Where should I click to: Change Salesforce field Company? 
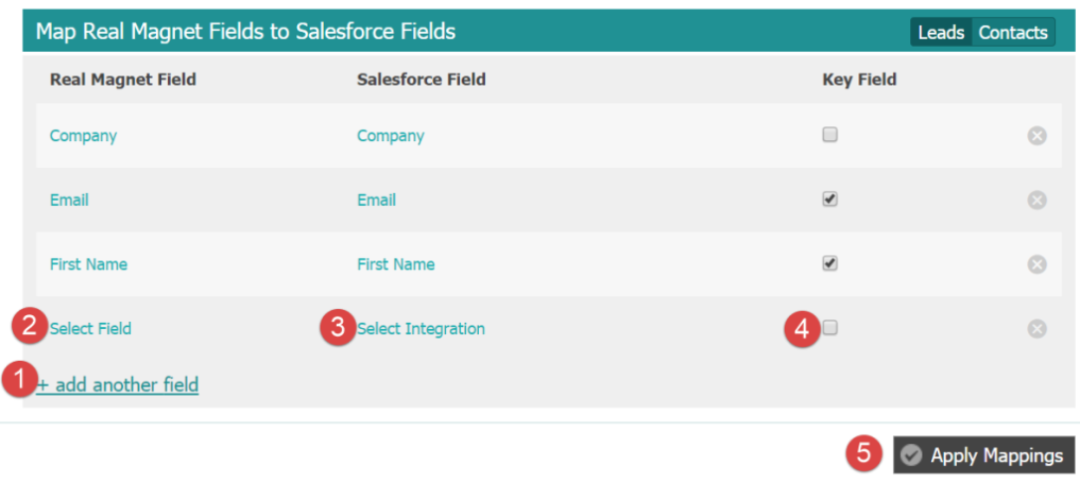390,136
